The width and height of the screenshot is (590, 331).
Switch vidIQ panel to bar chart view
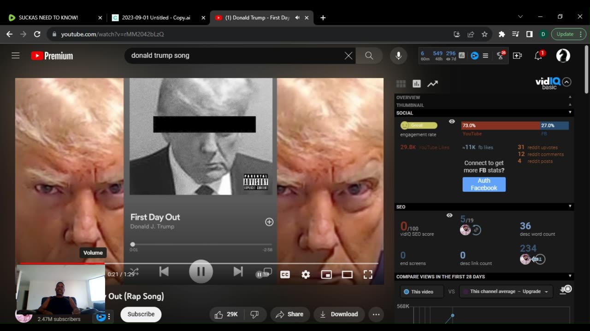point(417,84)
